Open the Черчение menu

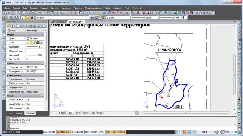pyautogui.click(x=66, y=8)
